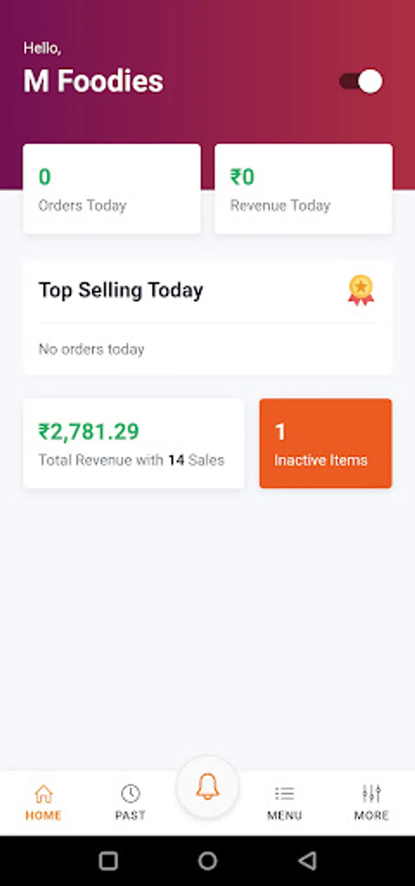Tap the No orders today text
This screenshot has width=415, height=886.
[x=91, y=349]
